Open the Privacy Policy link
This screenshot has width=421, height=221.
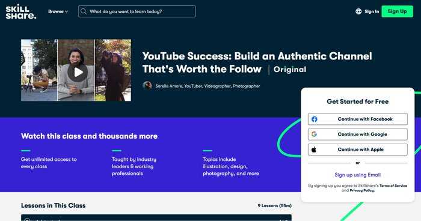click(362, 190)
